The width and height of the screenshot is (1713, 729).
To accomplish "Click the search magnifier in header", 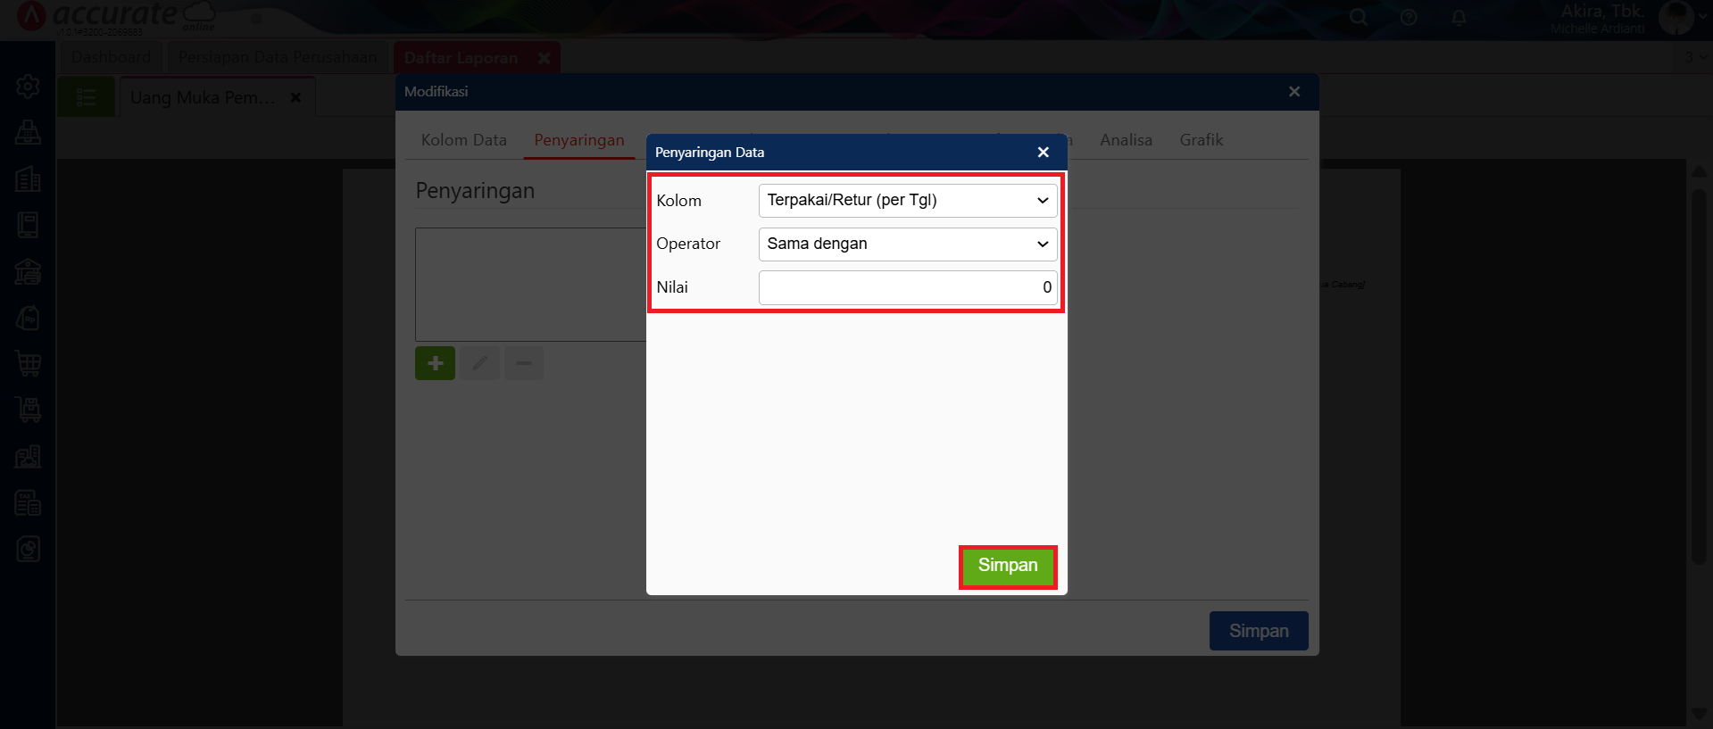I will 1359,18.
